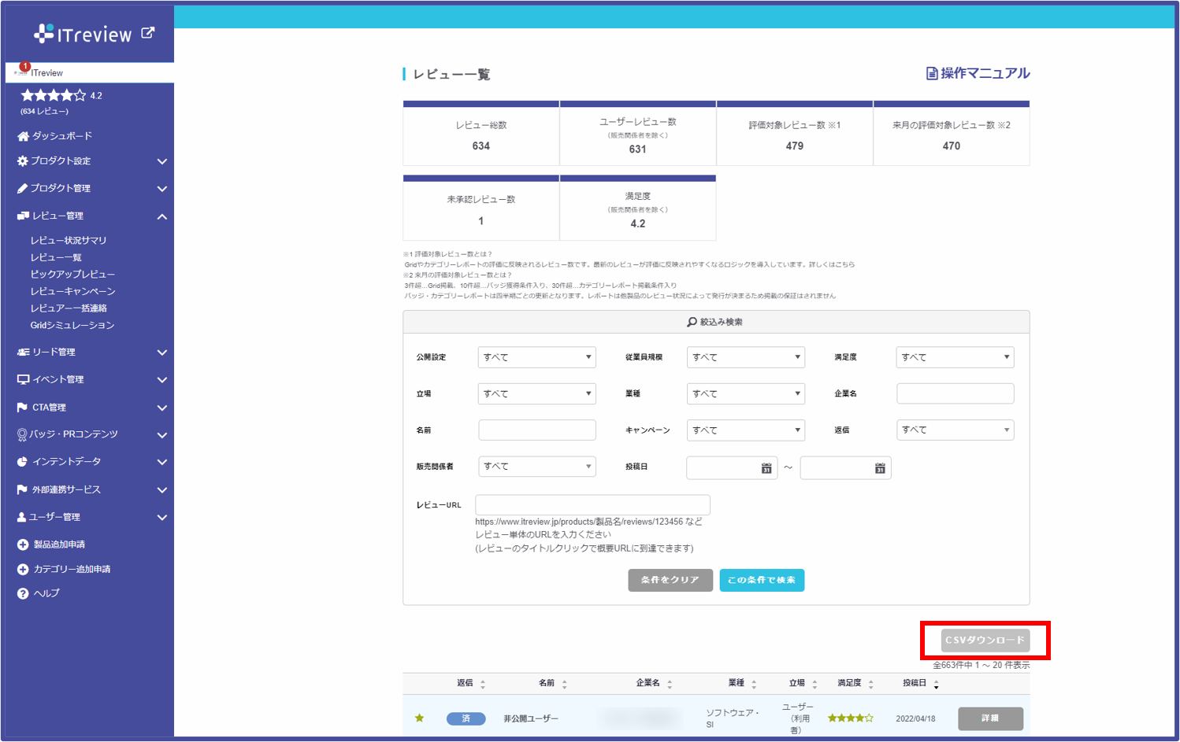Viewport: 1180px width, 742px height.
Task: Open the 従業員規模 dropdown
Action: (x=745, y=357)
